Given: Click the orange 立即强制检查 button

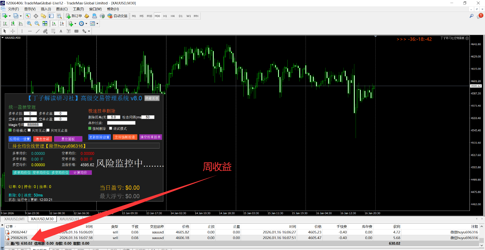Looking at the screenshot, I should point(125,137).
